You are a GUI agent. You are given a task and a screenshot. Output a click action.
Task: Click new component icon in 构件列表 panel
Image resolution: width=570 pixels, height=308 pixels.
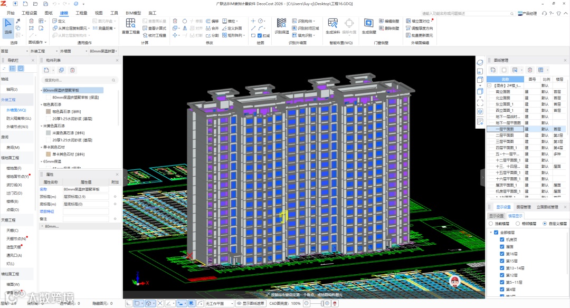point(46,70)
